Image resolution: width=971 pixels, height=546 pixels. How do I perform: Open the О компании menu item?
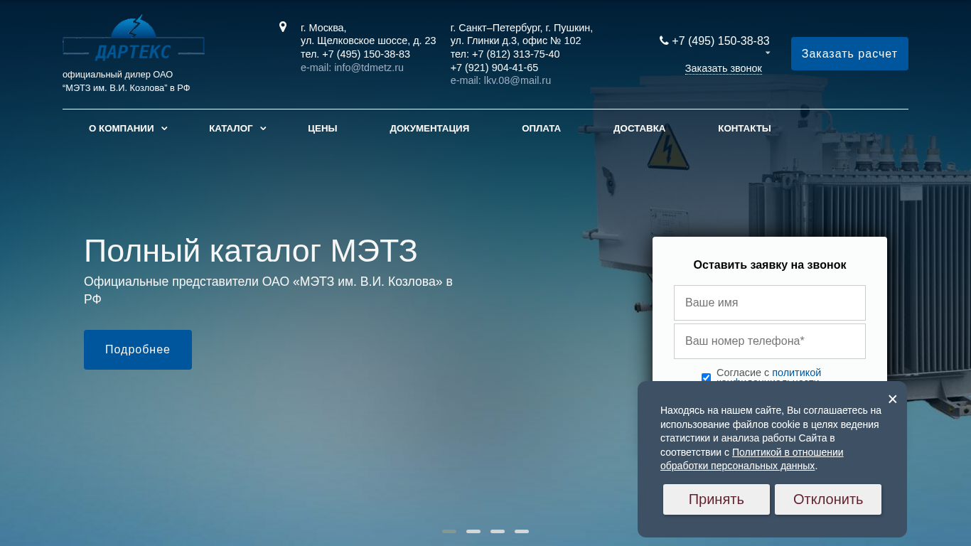pyautogui.click(x=122, y=129)
